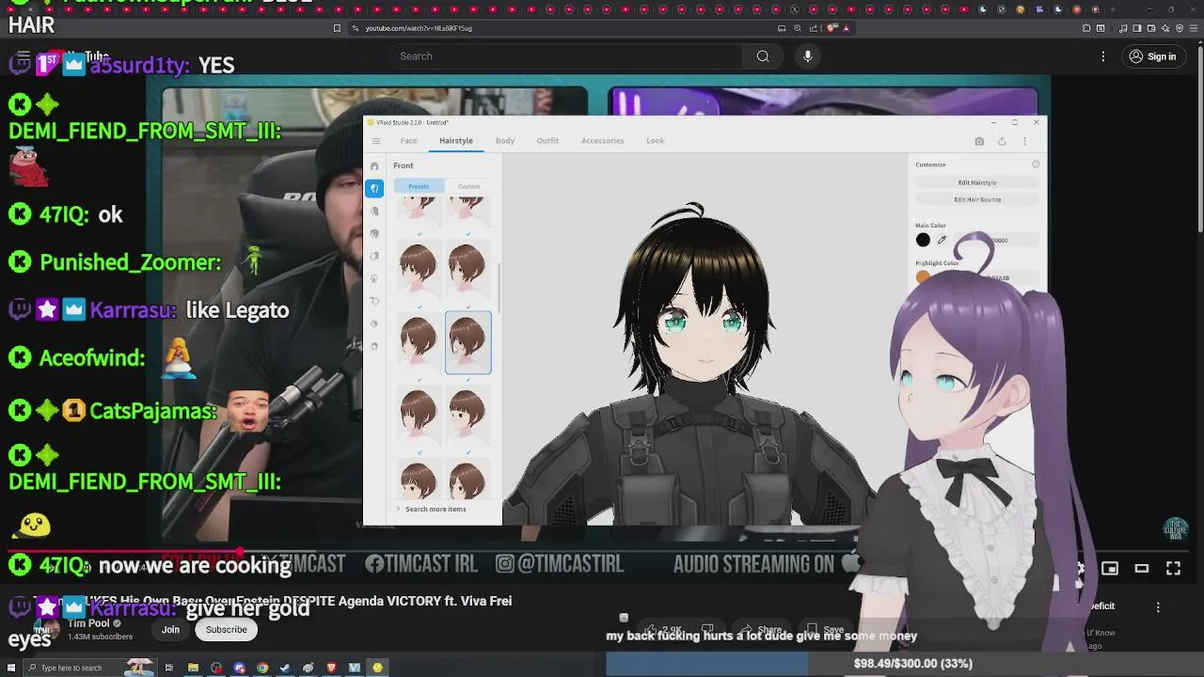Open YouTube settings three-dot menu near Sign in
The width and height of the screenshot is (1204, 677).
pos(1103,56)
